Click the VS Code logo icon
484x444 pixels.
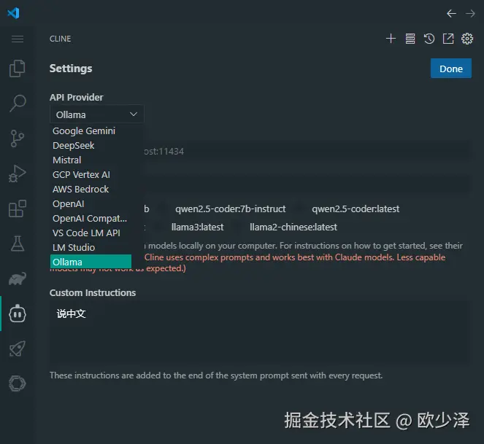(13, 13)
